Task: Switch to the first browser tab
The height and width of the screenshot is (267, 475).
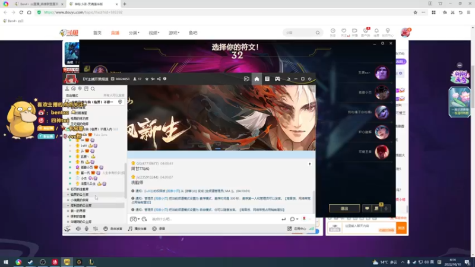Action: pos(39,4)
